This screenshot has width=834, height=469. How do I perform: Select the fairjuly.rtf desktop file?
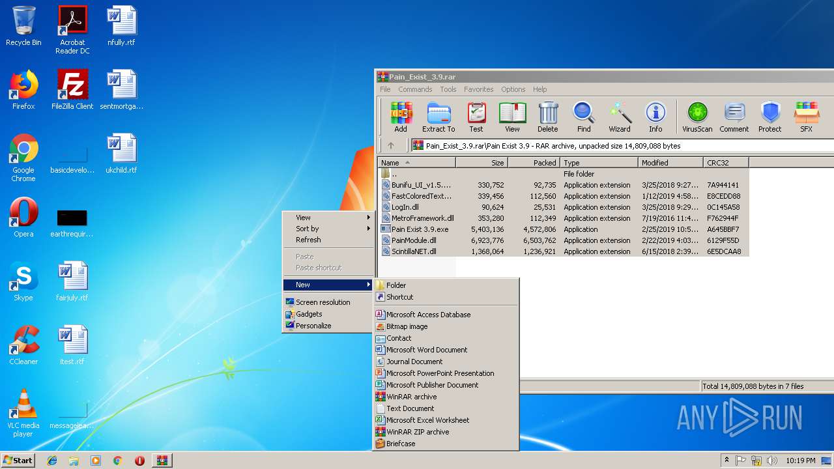coord(72,281)
